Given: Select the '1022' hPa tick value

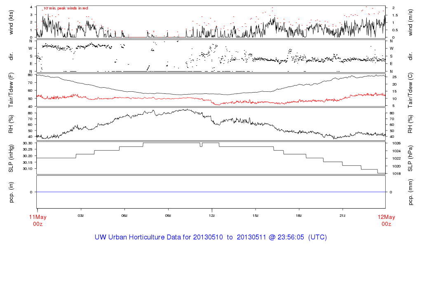Looking at the screenshot, I should [x=396, y=158].
